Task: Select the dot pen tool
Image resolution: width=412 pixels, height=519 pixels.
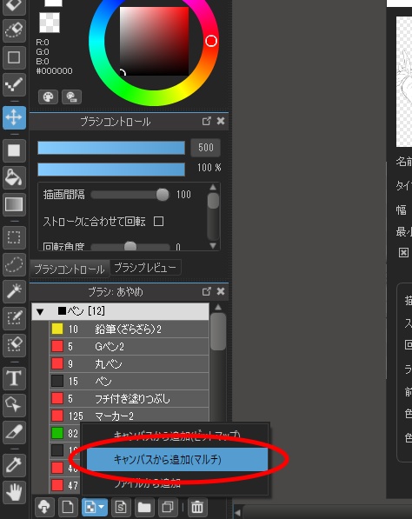Action: point(14,84)
